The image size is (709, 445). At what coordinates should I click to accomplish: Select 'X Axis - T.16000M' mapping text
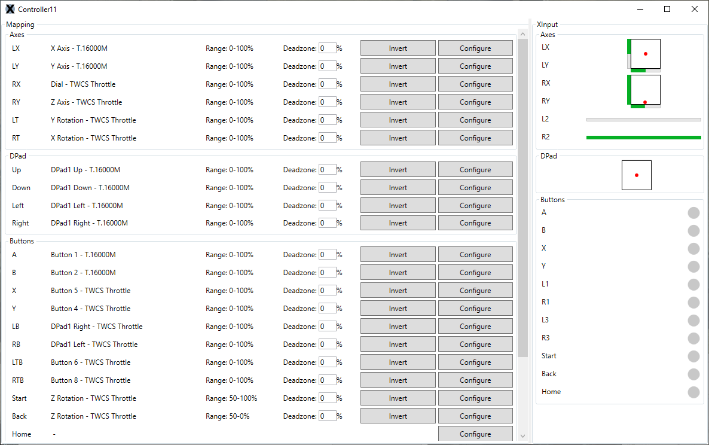tap(79, 48)
